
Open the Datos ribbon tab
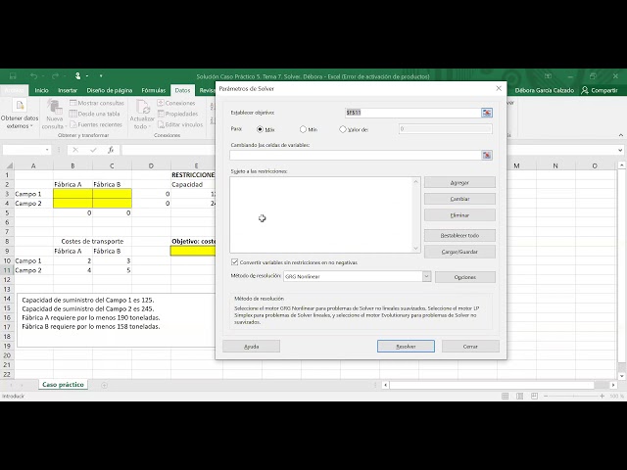coord(183,90)
